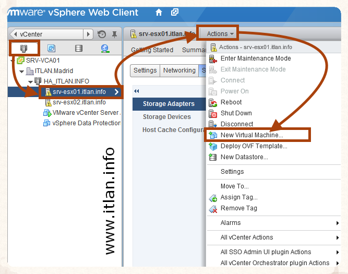Open the Getting Started tab
The width and height of the screenshot is (348, 274).
152,50
